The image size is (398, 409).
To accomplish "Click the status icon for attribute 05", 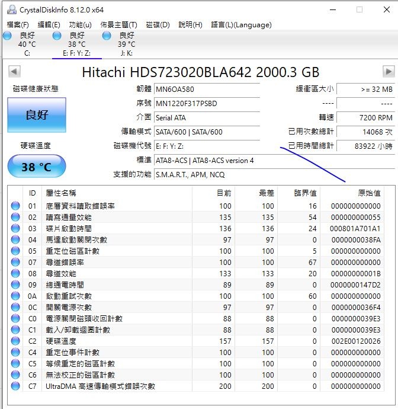I will tap(15, 251).
